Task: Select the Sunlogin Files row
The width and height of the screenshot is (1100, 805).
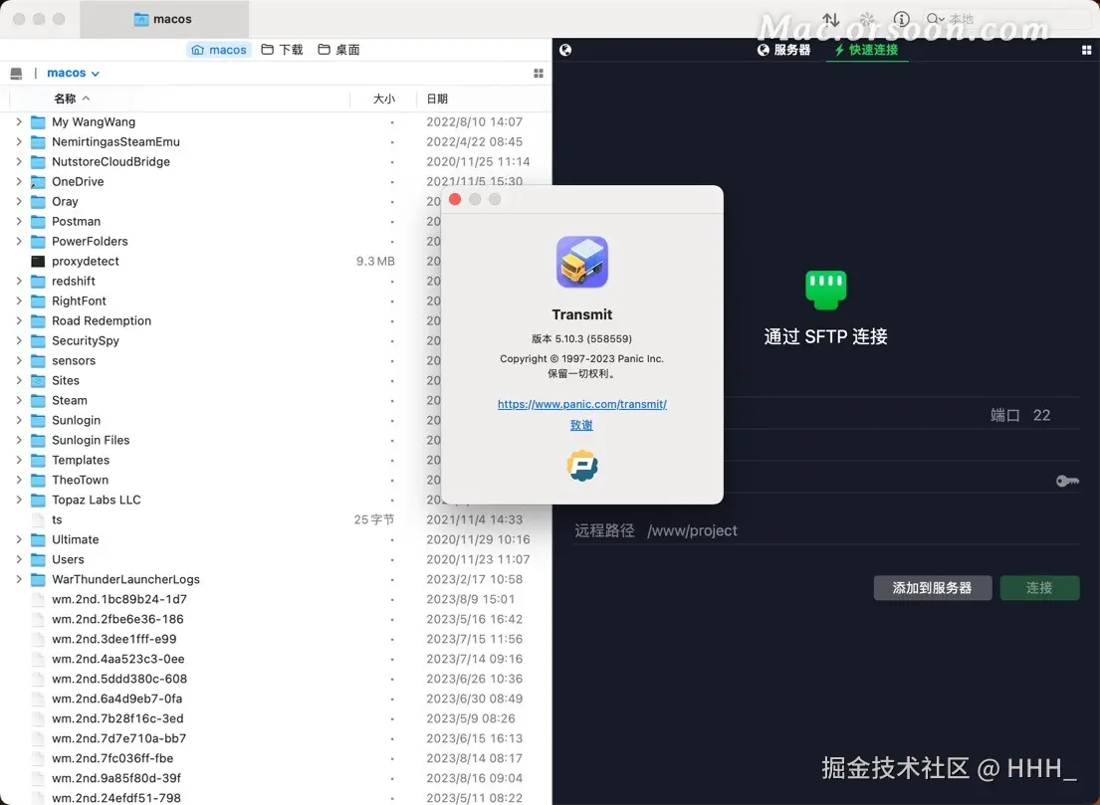Action: pos(276,441)
